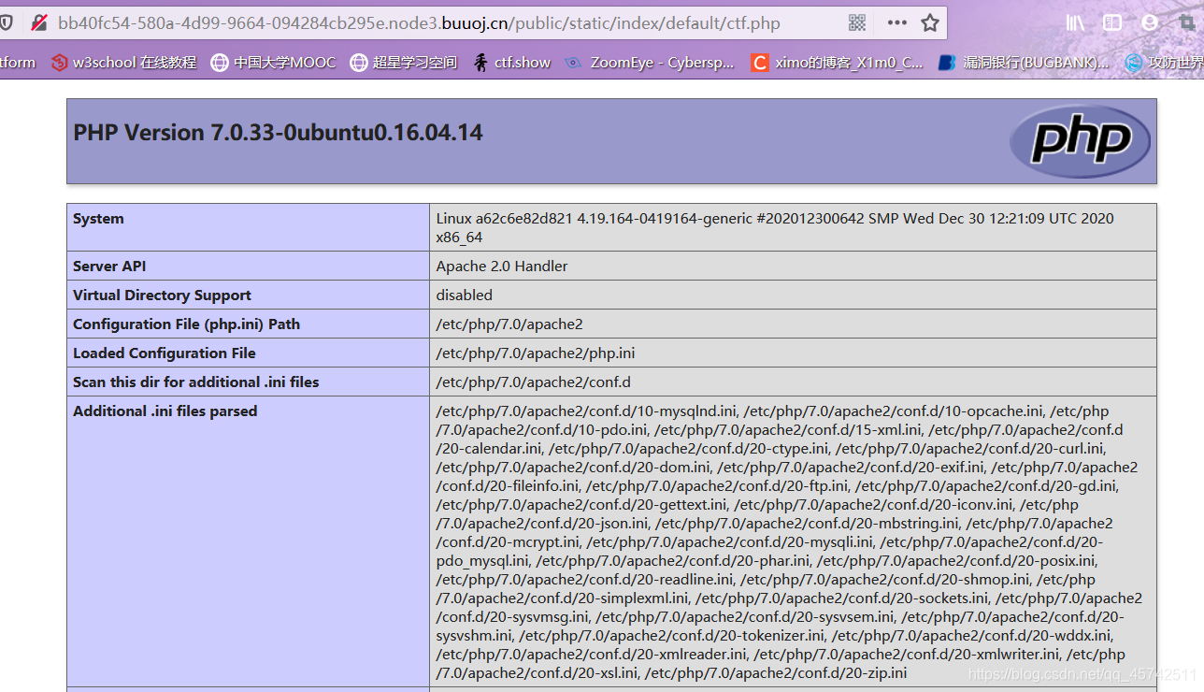This screenshot has height=692, width=1204.
Task: Click Scan this dir for additional .ini files
Action: click(x=196, y=382)
